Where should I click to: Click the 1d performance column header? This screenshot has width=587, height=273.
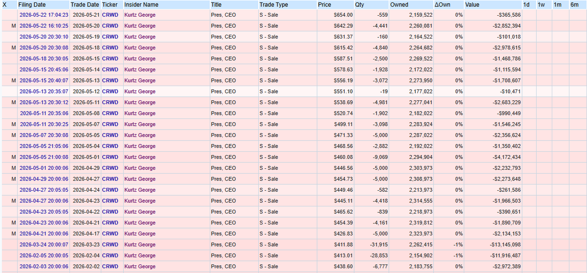[526, 4]
